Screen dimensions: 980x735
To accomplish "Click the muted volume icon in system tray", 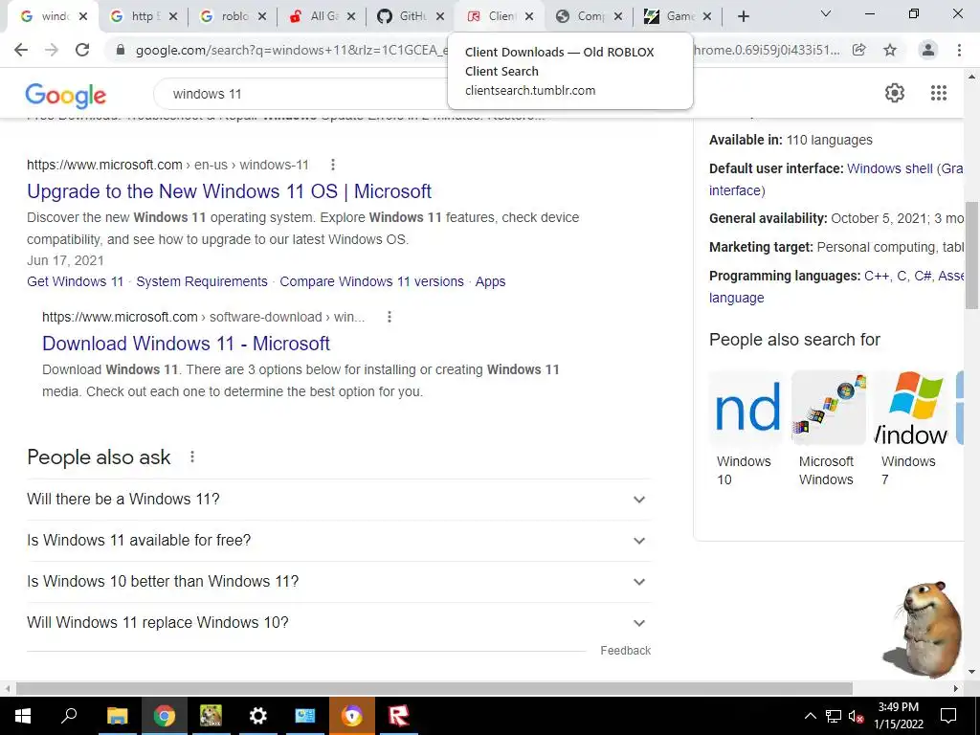I will 856,716.
